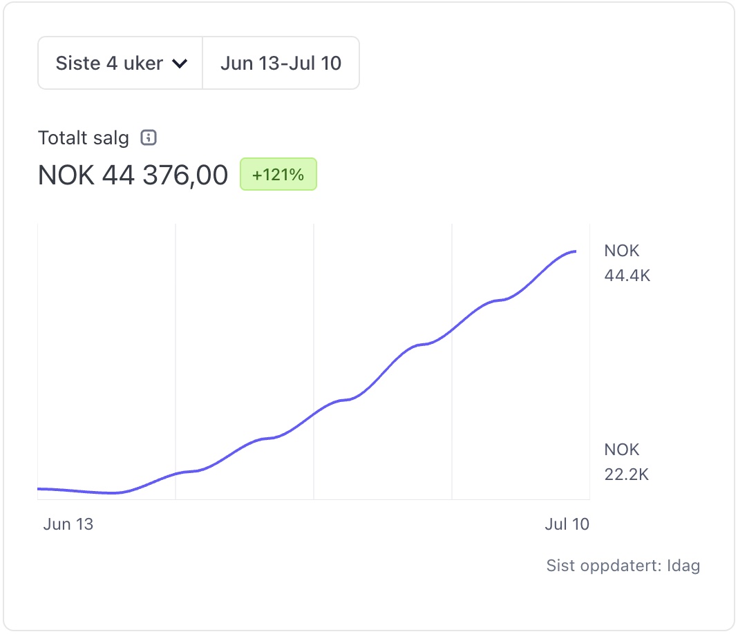
Task: Click the "Sist oppdatert: Idag" status text
Action: point(623,566)
